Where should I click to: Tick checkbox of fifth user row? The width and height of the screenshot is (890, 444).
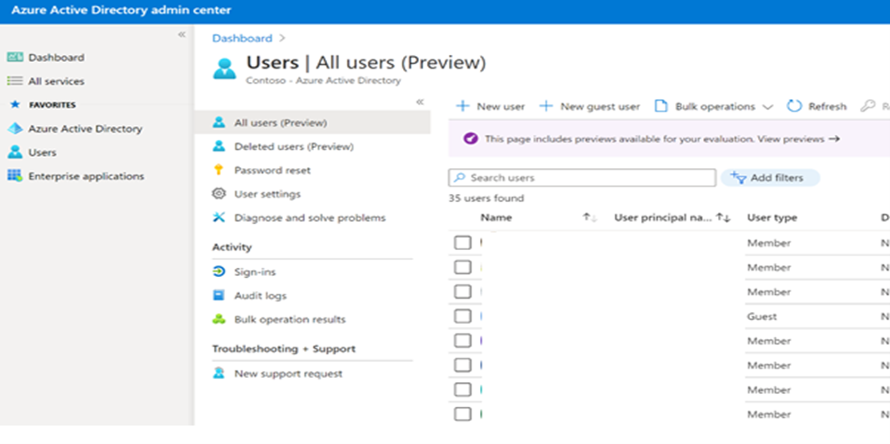(462, 340)
